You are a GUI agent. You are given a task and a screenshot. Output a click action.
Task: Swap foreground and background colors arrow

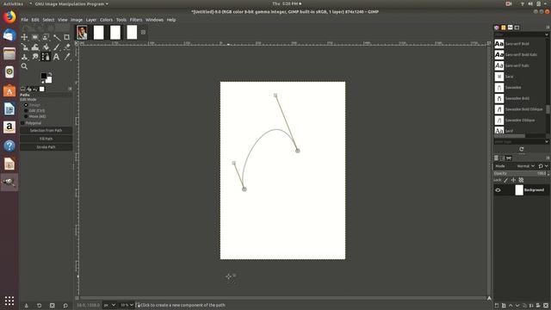[x=50, y=74]
